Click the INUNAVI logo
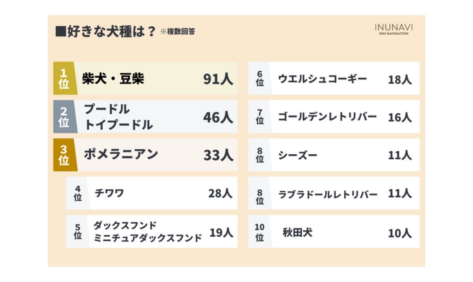473x282 pixels. [394, 30]
